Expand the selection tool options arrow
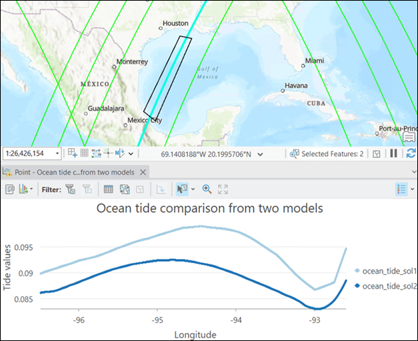The image size is (418, 341). click(x=192, y=189)
